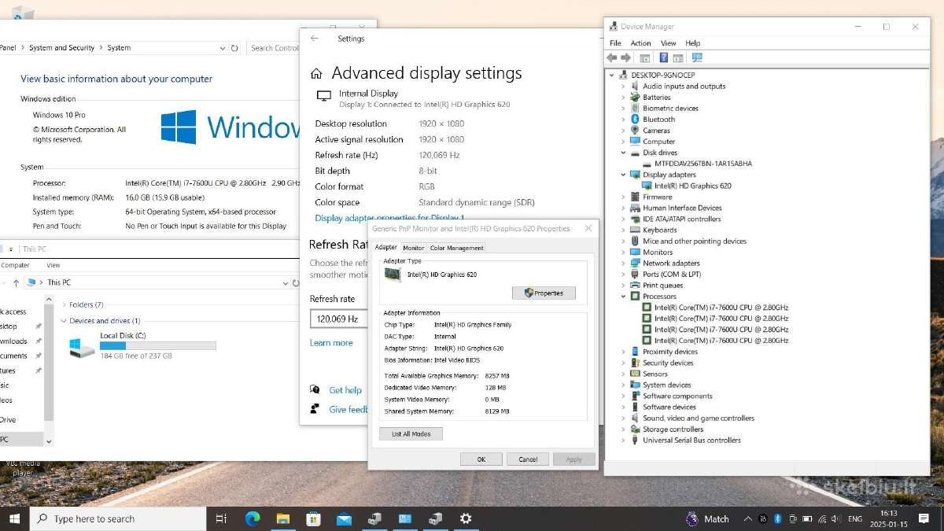Open the 120,069 Hz refresh rate dropdown

340,319
